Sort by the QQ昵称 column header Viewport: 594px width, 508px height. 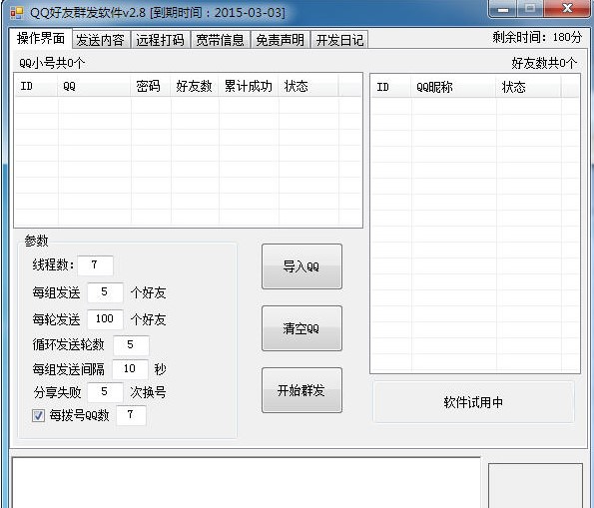453,87
